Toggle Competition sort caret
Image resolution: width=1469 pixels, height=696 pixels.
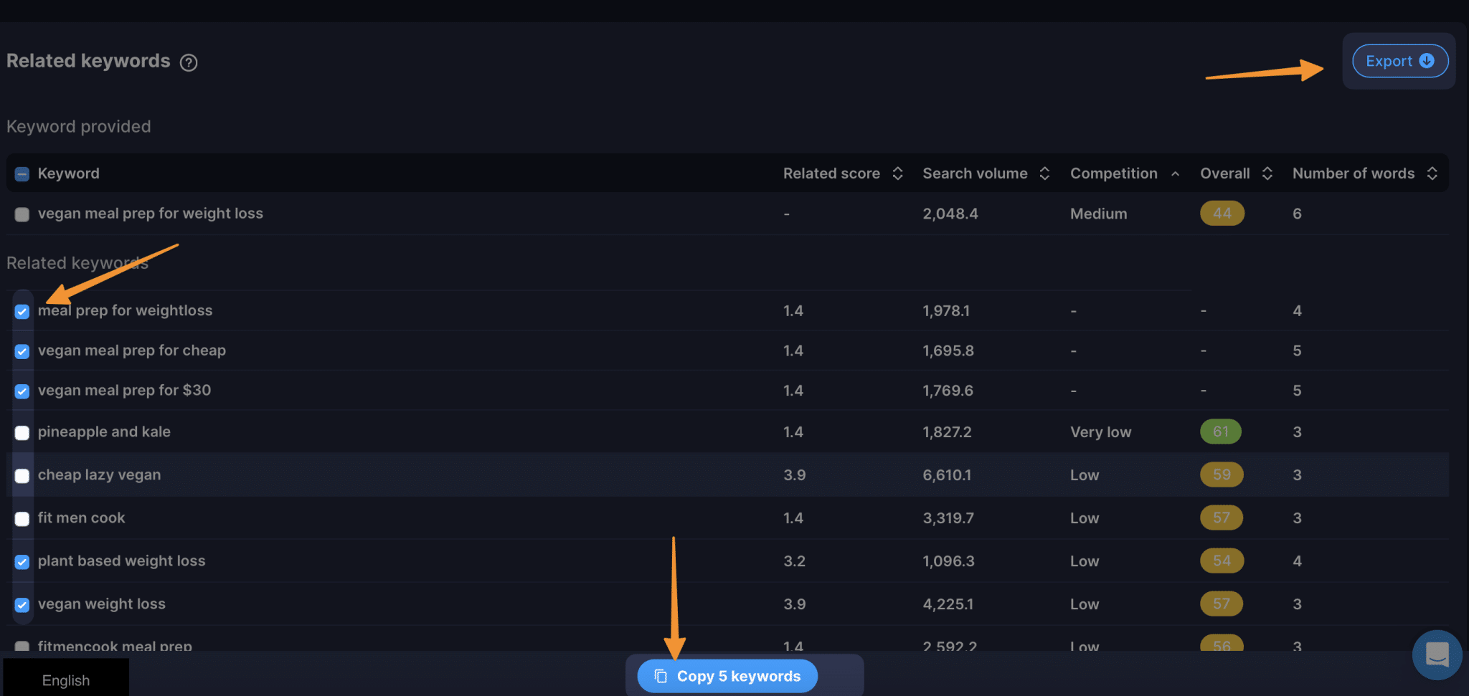1175,173
